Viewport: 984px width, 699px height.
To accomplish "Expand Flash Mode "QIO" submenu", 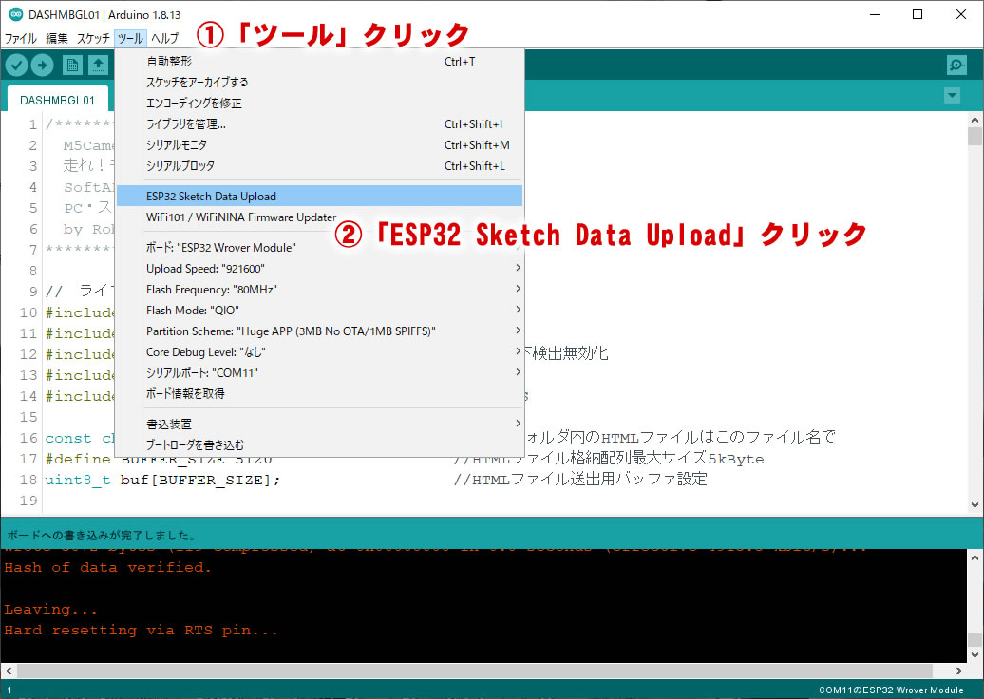I will [319, 310].
